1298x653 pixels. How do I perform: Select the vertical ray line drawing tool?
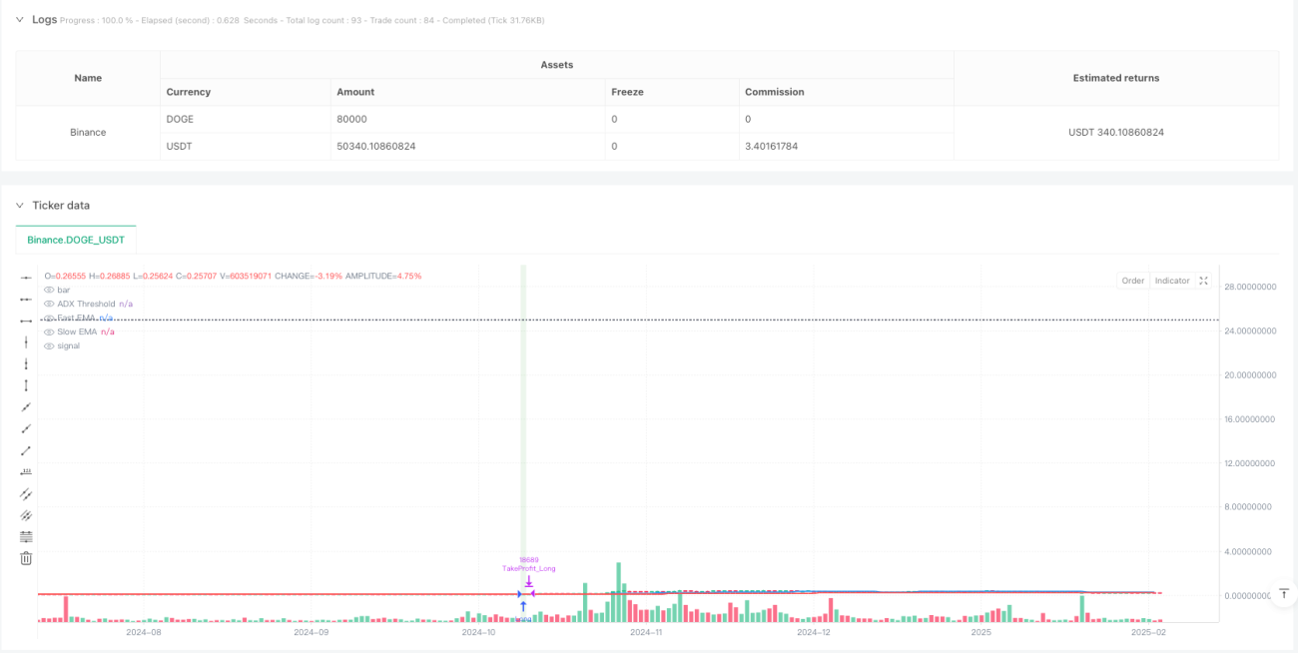[26, 363]
